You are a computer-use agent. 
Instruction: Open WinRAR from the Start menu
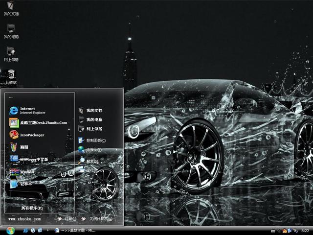tap(22, 172)
